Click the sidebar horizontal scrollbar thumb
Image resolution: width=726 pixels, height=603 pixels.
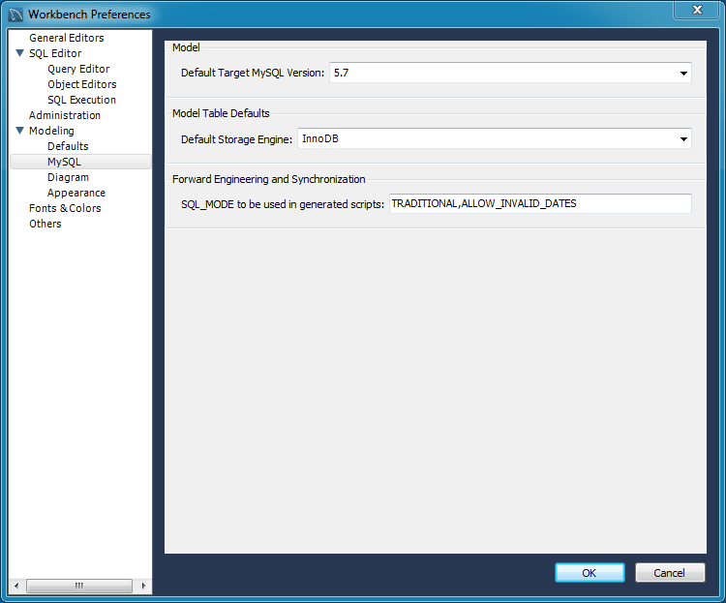click(x=79, y=586)
